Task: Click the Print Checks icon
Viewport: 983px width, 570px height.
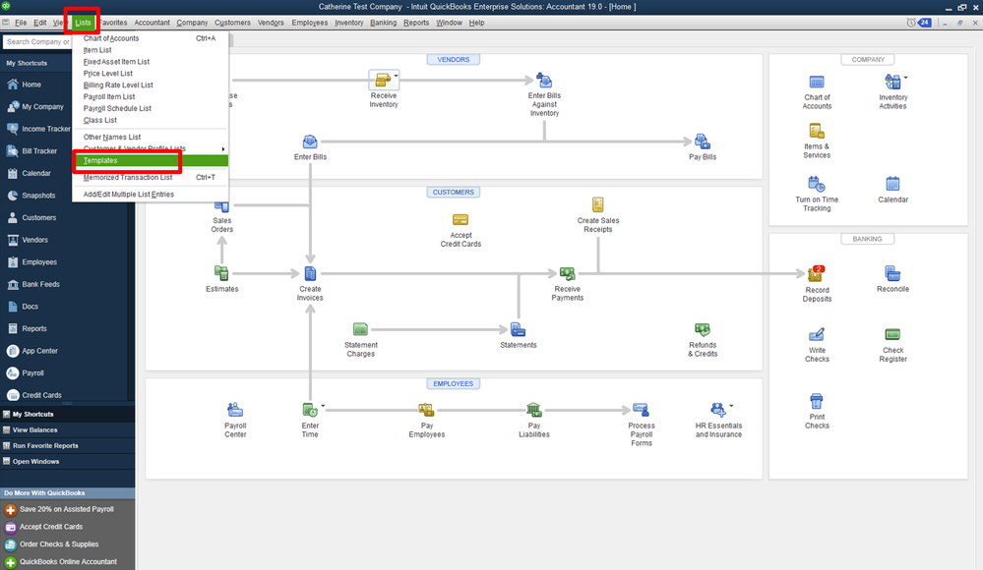Action: [x=817, y=401]
